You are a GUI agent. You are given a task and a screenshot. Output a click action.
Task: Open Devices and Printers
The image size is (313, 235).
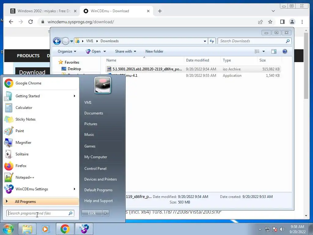(100, 179)
